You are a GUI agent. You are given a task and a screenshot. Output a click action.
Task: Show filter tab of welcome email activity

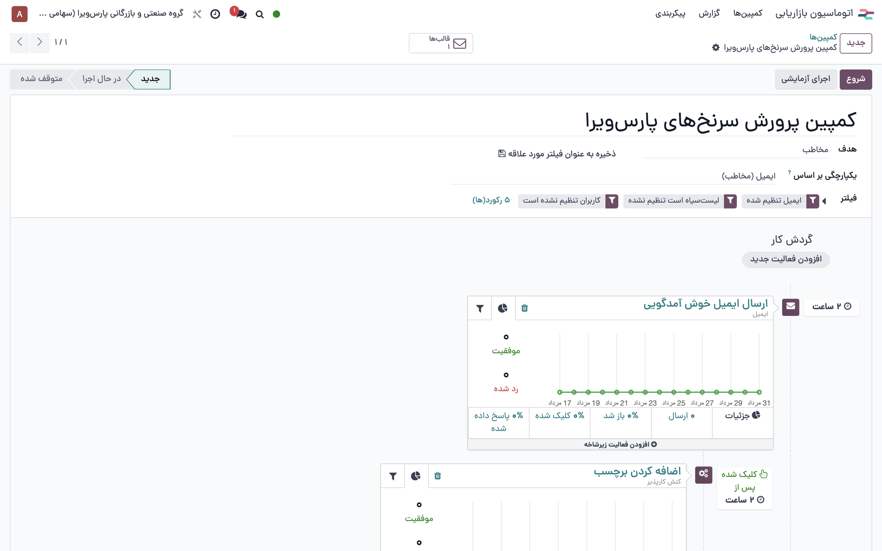(480, 308)
